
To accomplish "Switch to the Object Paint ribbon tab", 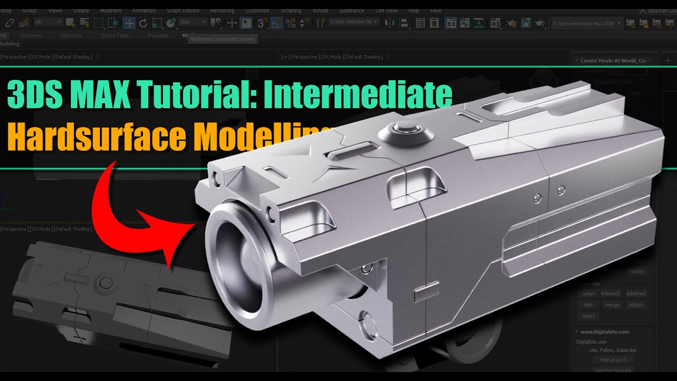I will tap(115, 35).
